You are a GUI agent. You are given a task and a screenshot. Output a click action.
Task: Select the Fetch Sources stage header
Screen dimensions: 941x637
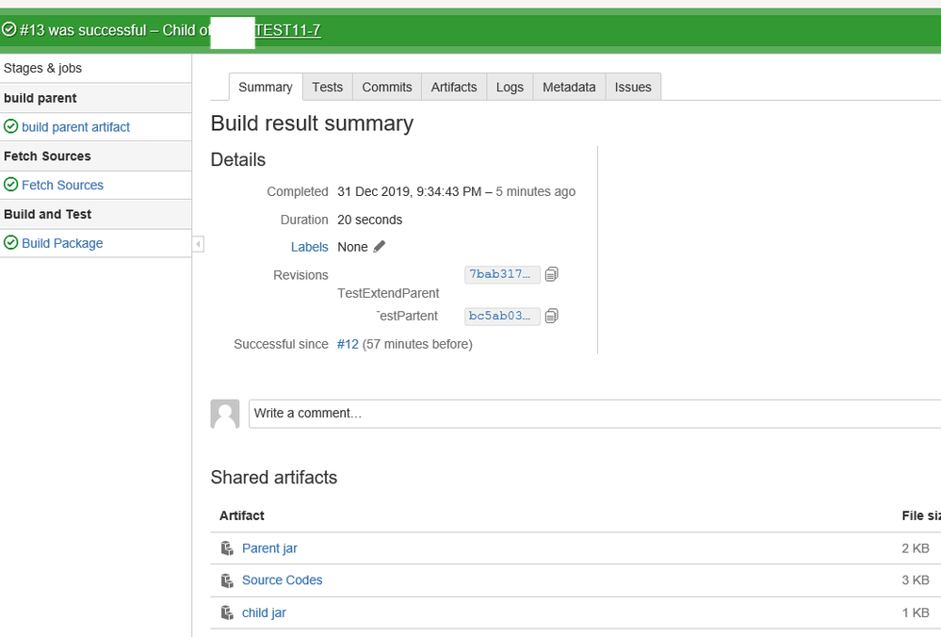coord(96,156)
